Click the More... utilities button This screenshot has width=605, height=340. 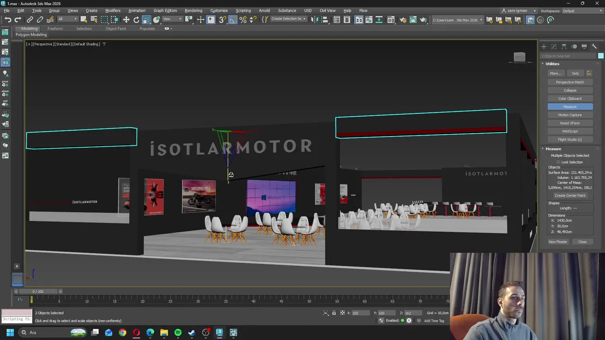[x=555, y=73]
